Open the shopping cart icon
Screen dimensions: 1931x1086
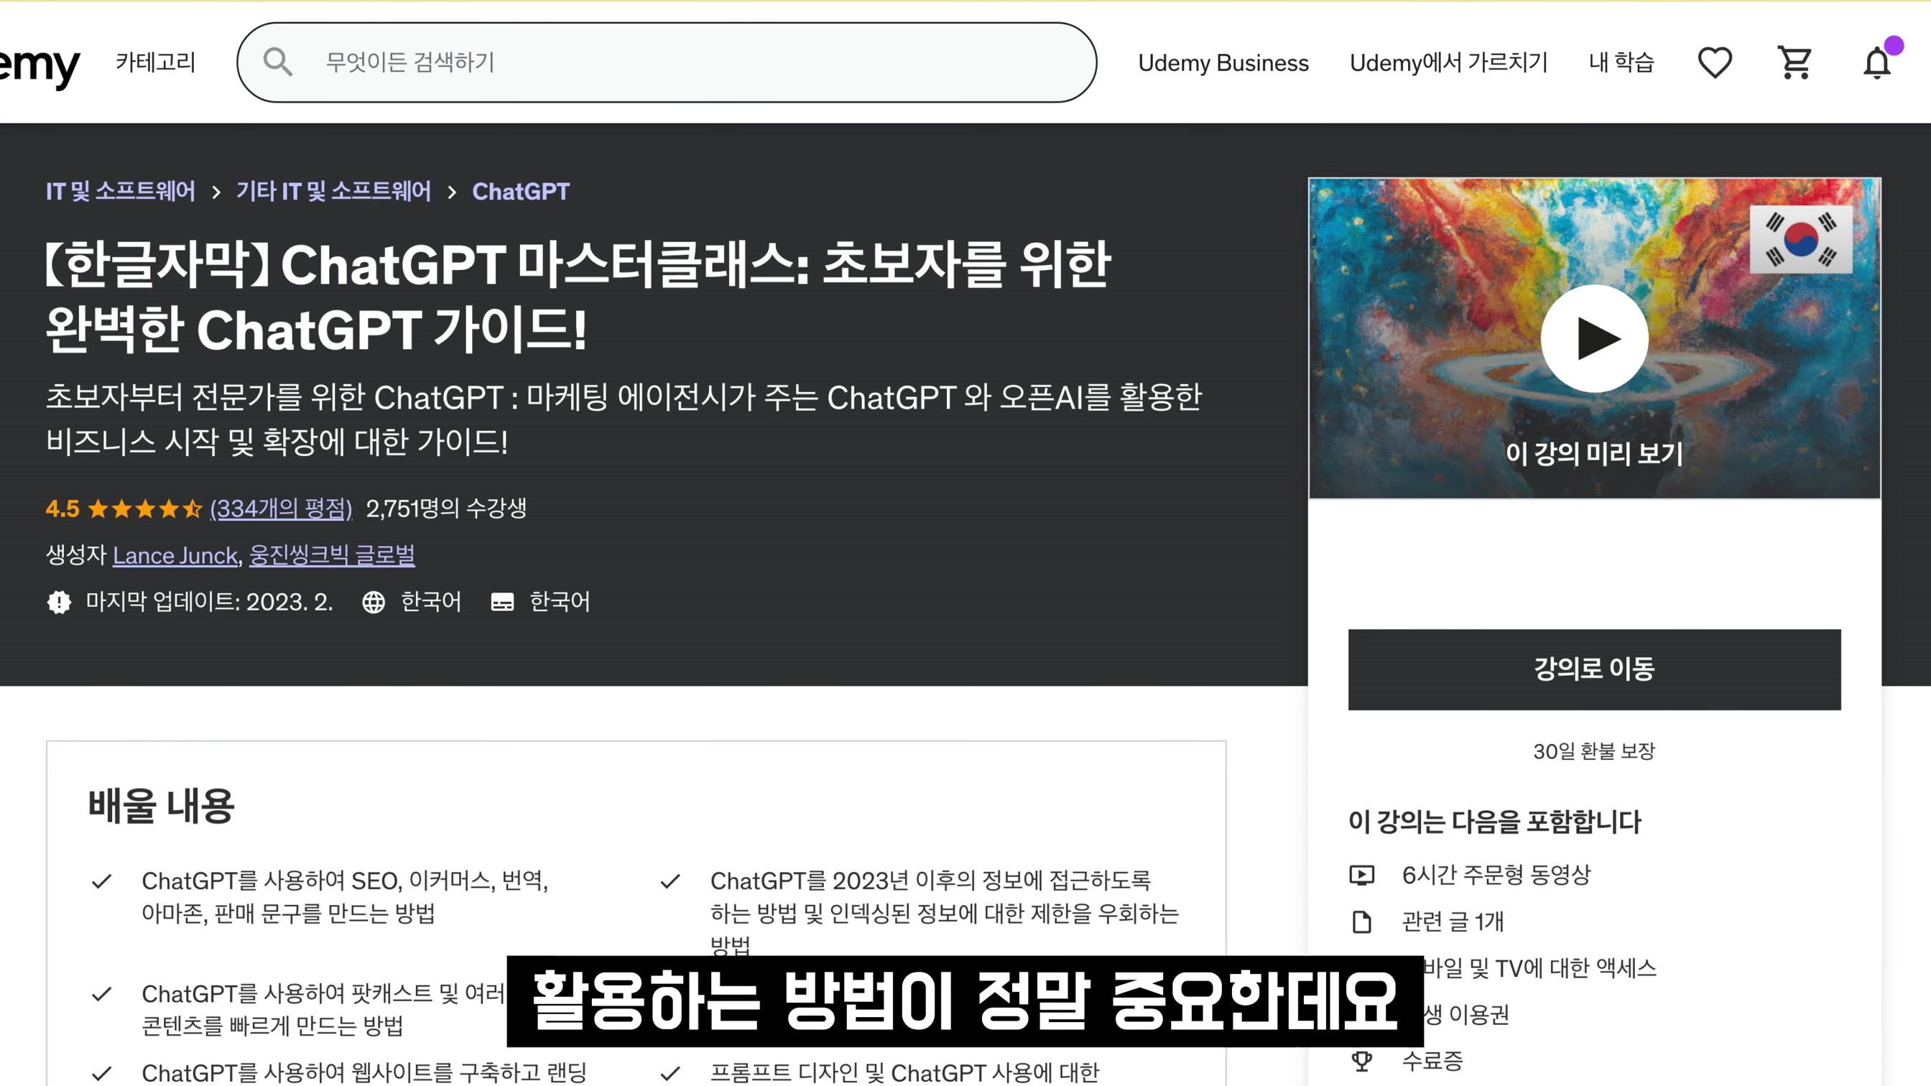pyautogui.click(x=1795, y=62)
